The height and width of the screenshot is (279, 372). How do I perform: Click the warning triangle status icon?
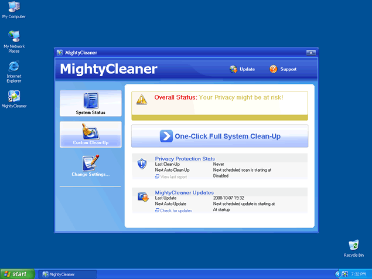tap(142, 100)
